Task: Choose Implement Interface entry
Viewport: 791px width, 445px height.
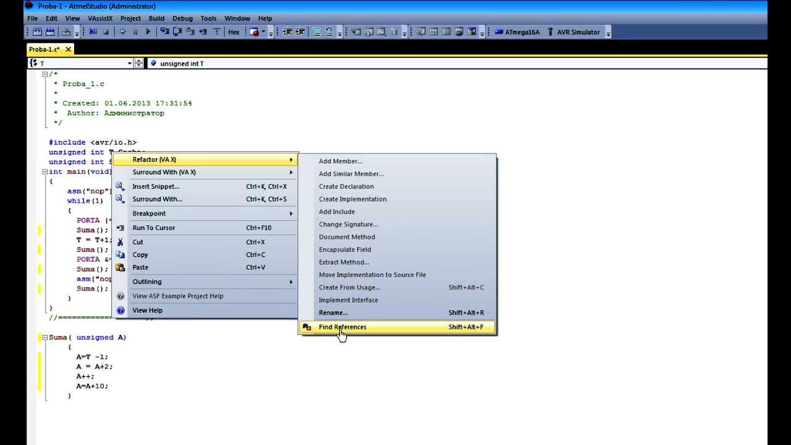Action: pyautogui.click(x=397, y=300)
